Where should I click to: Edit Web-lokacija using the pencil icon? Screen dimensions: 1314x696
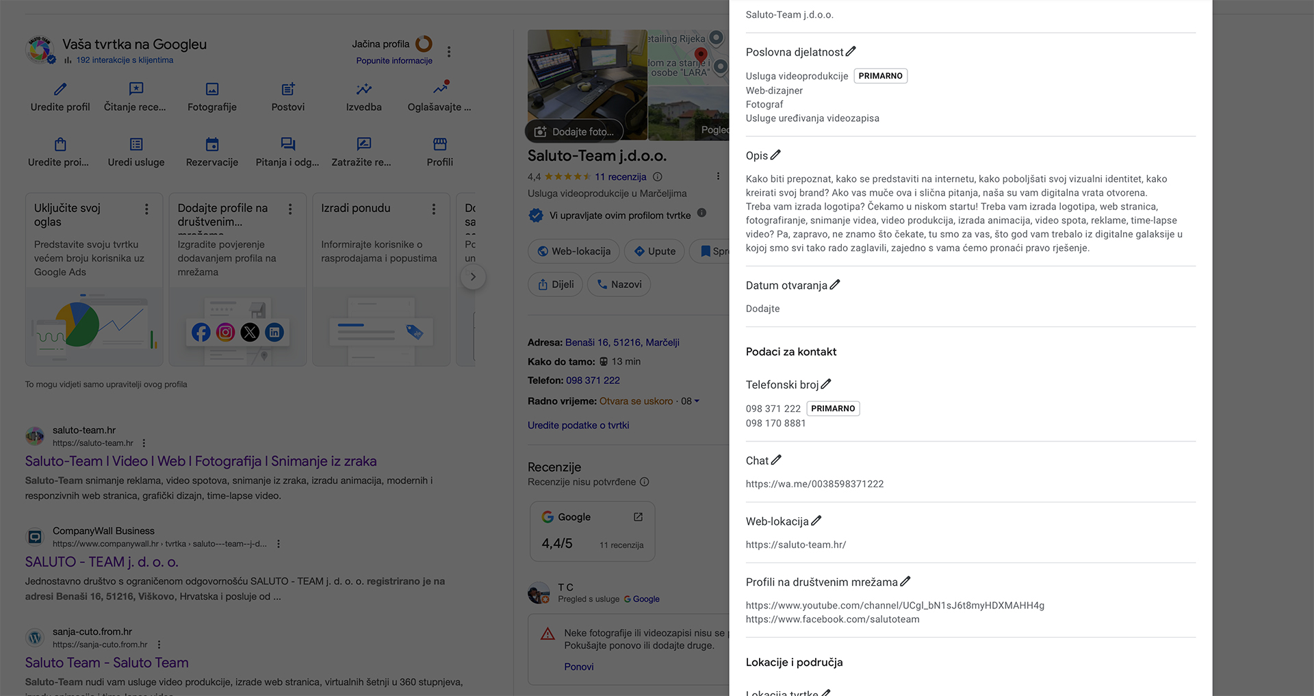816,521
